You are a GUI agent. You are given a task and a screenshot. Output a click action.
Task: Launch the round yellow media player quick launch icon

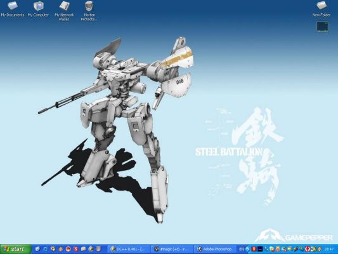coord(53,249)
